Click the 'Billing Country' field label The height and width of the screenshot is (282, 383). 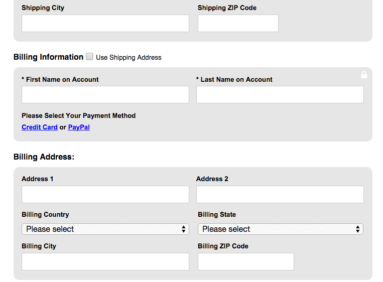pyautogui.click(x=45, y=215)
